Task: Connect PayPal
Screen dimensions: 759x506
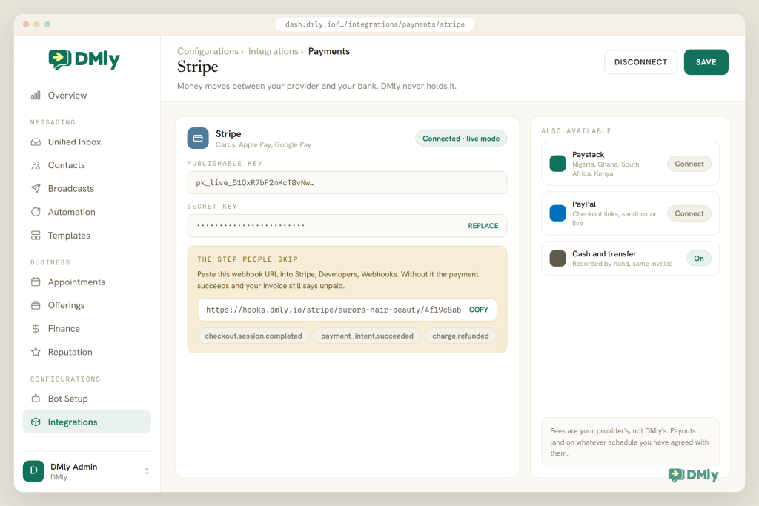Action: click(x=689, y=213)
